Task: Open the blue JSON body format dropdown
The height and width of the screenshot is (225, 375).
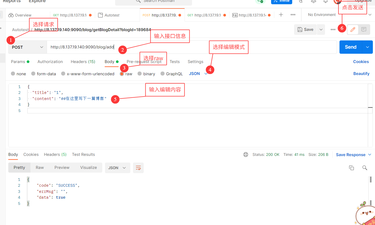Action: tap(198, 74)
